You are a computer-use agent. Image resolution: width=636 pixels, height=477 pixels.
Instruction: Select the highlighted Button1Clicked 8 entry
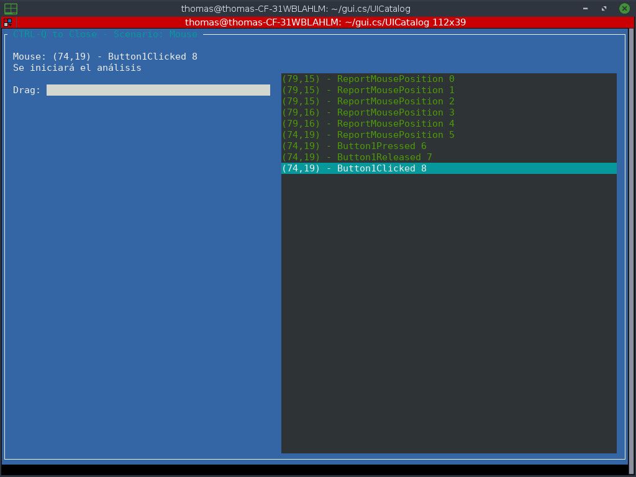click(x=354, y=168)
